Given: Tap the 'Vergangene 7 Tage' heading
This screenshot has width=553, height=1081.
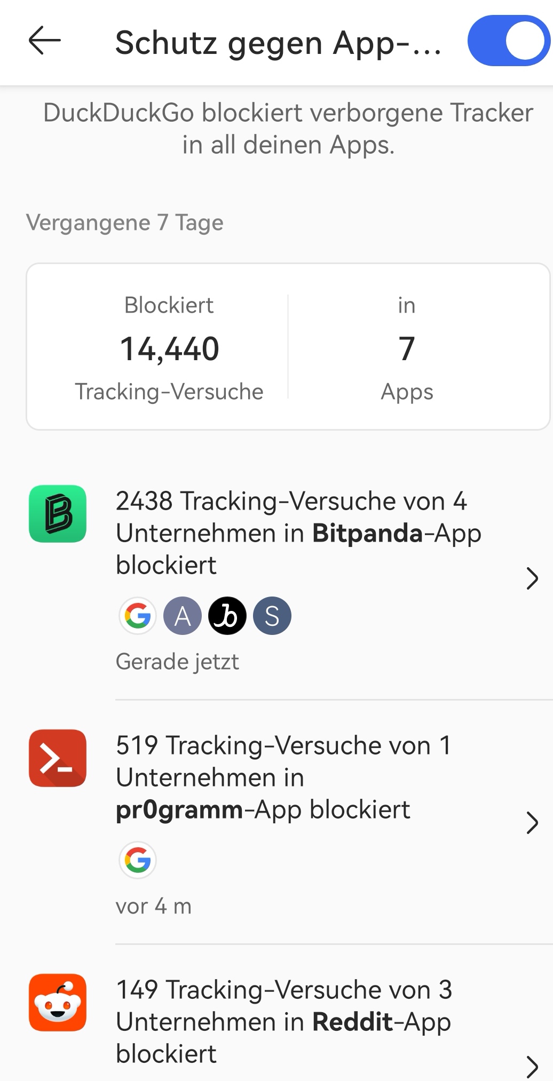Looking at the screenshot, I should 125,222.
